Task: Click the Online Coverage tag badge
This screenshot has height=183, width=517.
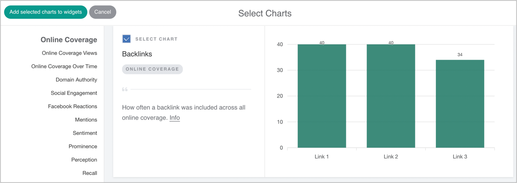Action: click(x=152, y=69)
